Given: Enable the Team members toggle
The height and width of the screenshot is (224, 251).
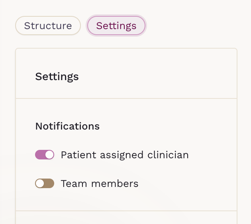Looking at the screenshot, I should click(x=45, y=183).
